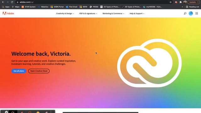The image size is (201, 113).
Task: Open the 20 Types of Photo bookmark
Action: pos(110,7)
